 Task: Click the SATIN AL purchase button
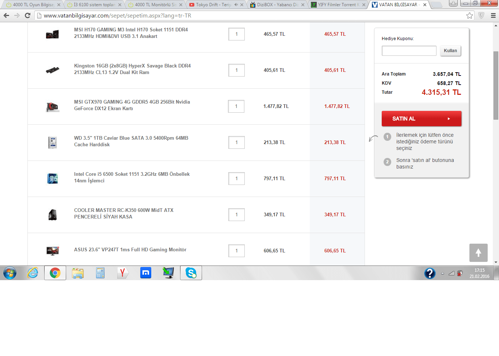(x=422, y=119)
